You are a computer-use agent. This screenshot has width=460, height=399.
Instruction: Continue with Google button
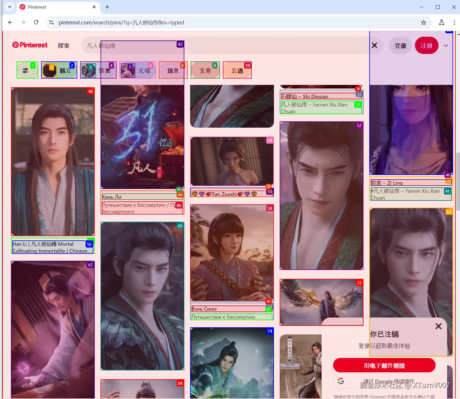tap(384, 381)
